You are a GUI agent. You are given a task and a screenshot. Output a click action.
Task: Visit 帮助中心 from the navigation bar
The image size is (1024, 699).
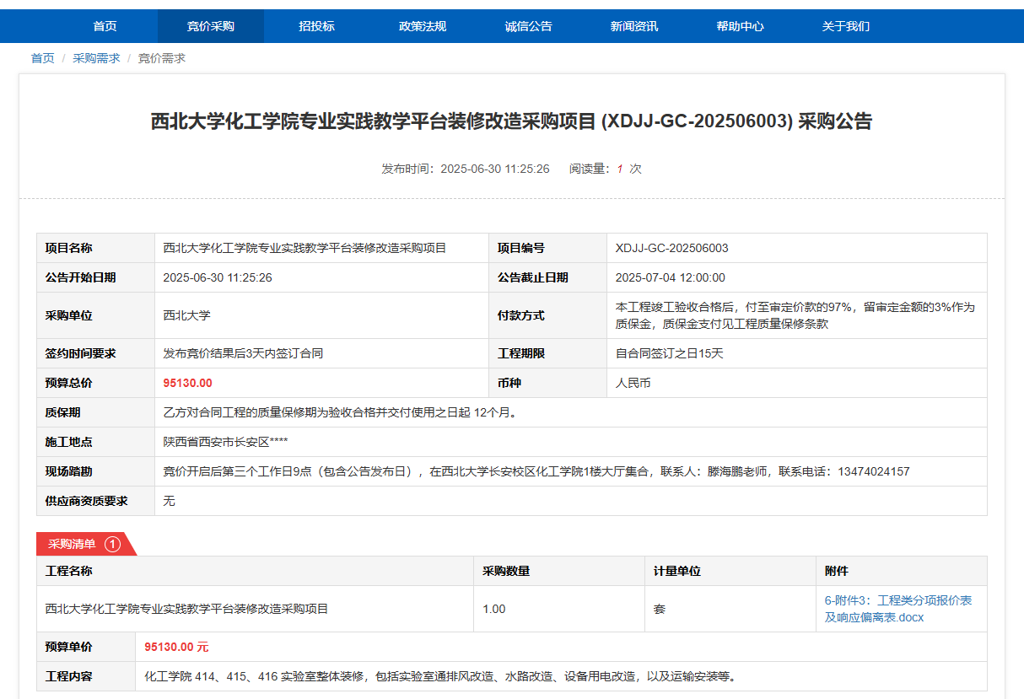pos(740,26)
